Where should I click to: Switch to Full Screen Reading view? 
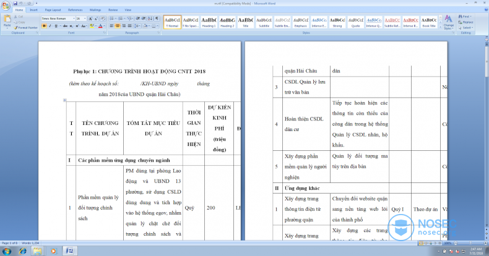point(426,243)
